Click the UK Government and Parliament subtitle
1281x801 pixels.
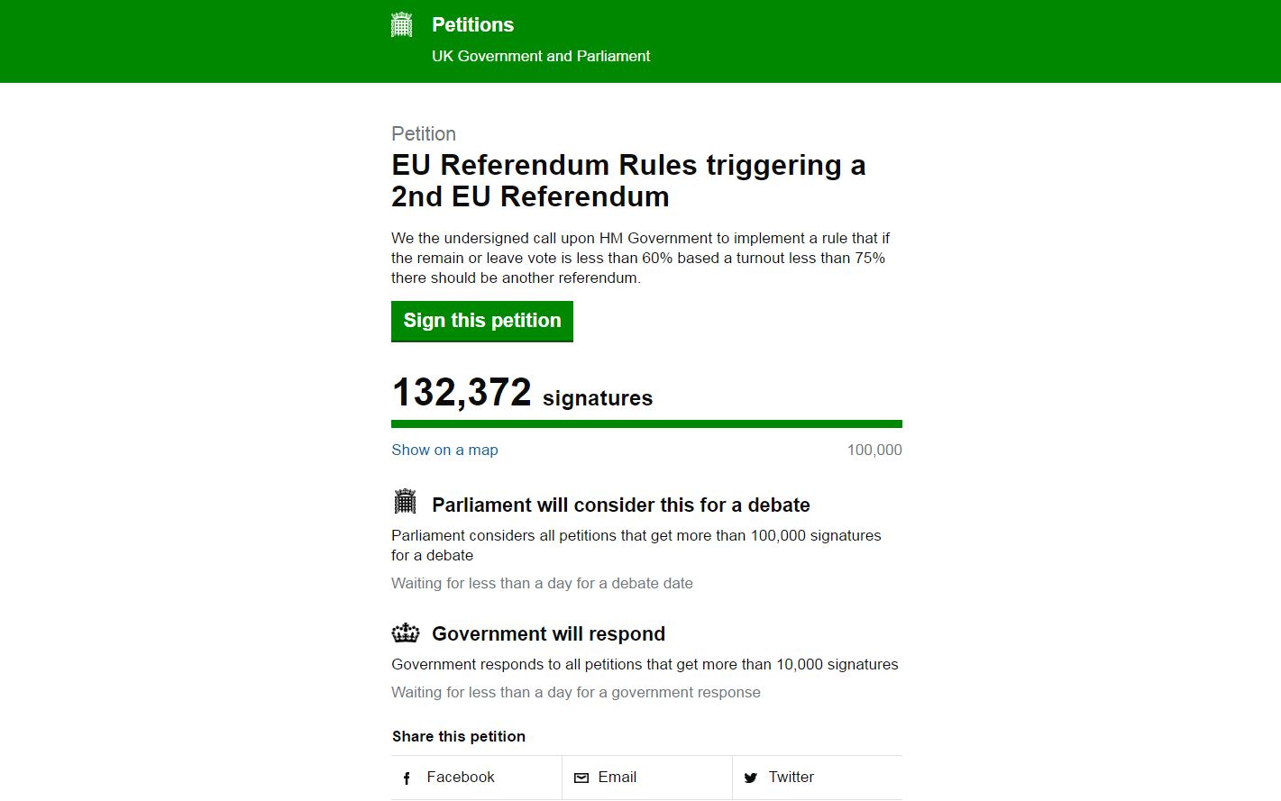[541, 56]
